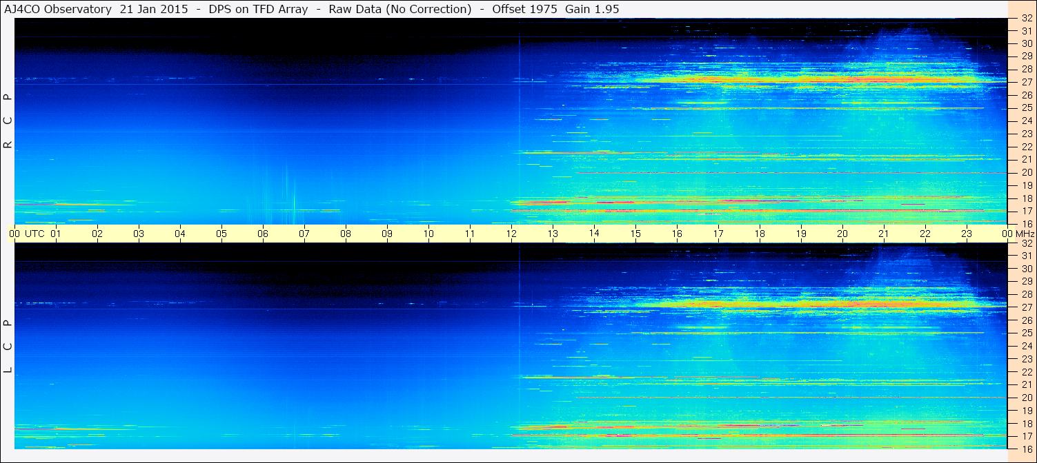Click 'Raw Data (No Correction)' header text
1037x463 pixels.
(x=400, y=10)
